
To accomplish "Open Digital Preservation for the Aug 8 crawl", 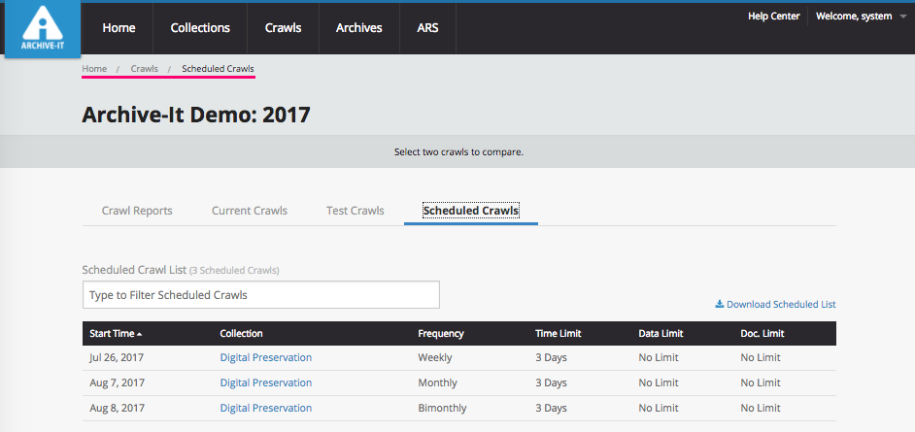I will pyautogui.click(x=265, y=408).
